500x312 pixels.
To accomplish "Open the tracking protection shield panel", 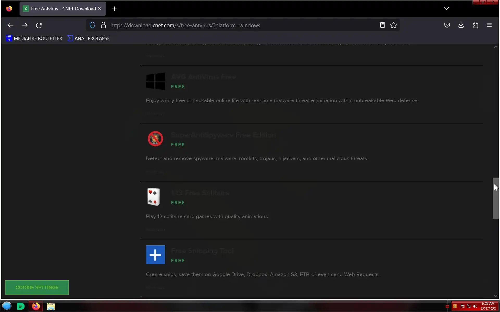I will click(92, 25).
